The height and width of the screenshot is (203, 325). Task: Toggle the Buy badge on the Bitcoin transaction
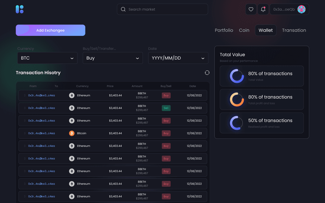click(166, 133)
